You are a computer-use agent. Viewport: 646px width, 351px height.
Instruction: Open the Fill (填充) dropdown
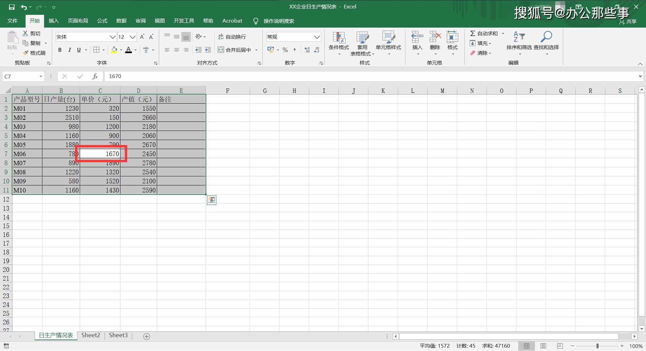pos(480,43)
